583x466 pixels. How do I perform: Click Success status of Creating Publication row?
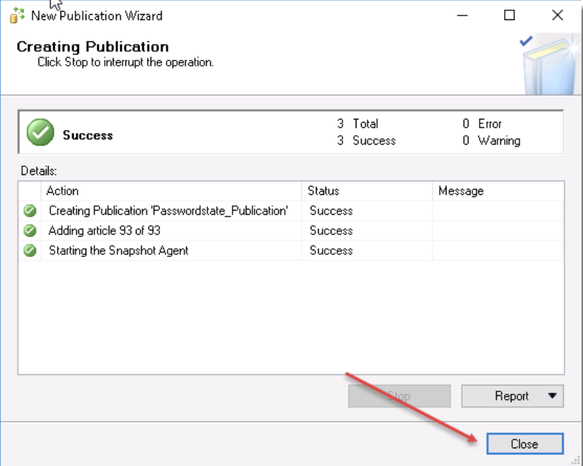pyautogui.click(x=331, y=210)
